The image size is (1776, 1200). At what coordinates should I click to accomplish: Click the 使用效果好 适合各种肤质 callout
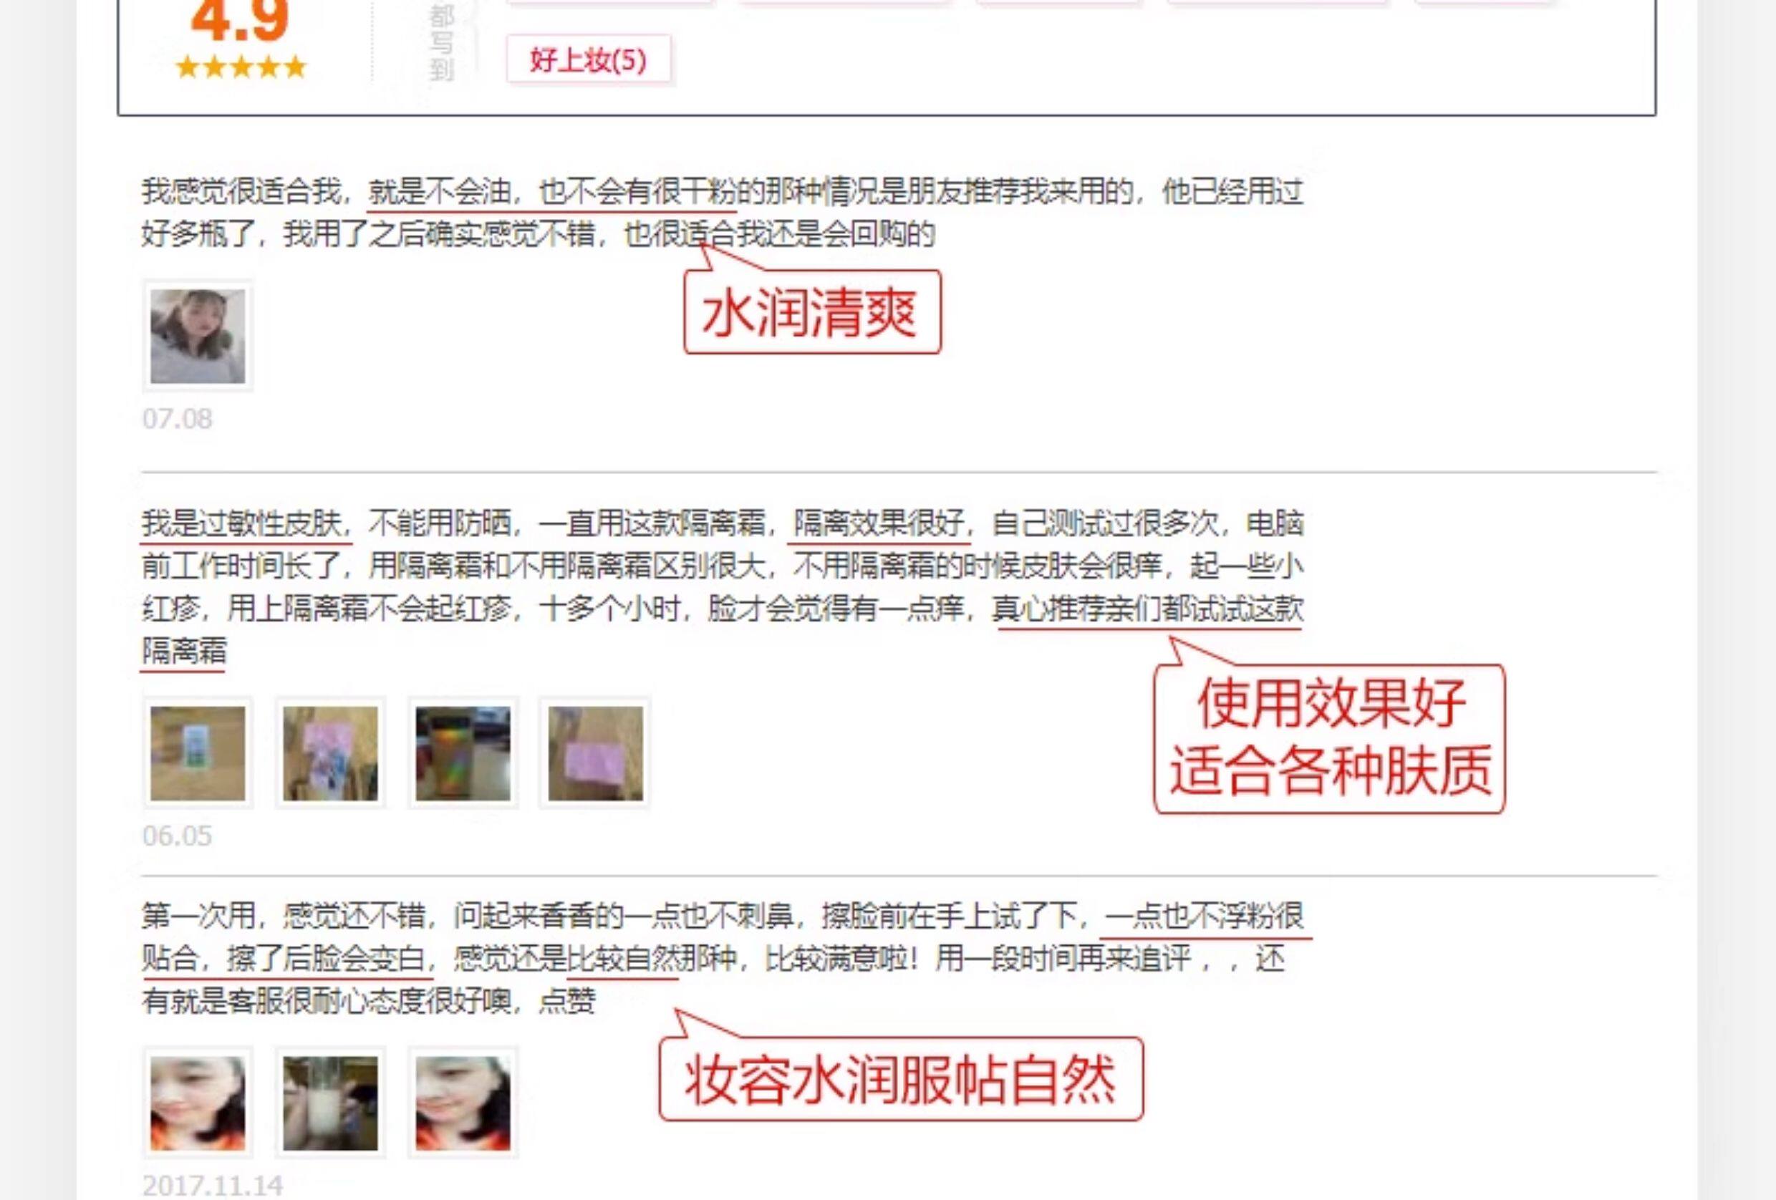point(1329,739)
